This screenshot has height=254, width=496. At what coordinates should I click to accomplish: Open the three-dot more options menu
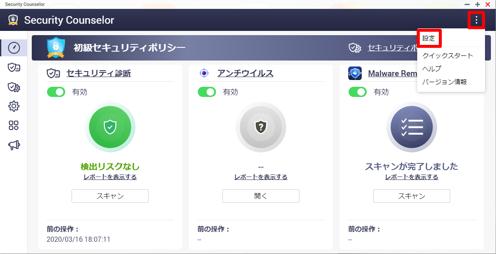click(x=476, y=20)
